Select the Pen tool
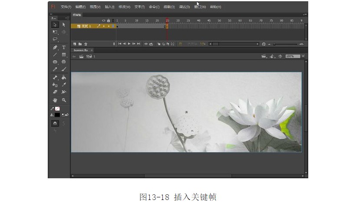The width and height of the screenshot is (356, 203). tap(55, 47)
